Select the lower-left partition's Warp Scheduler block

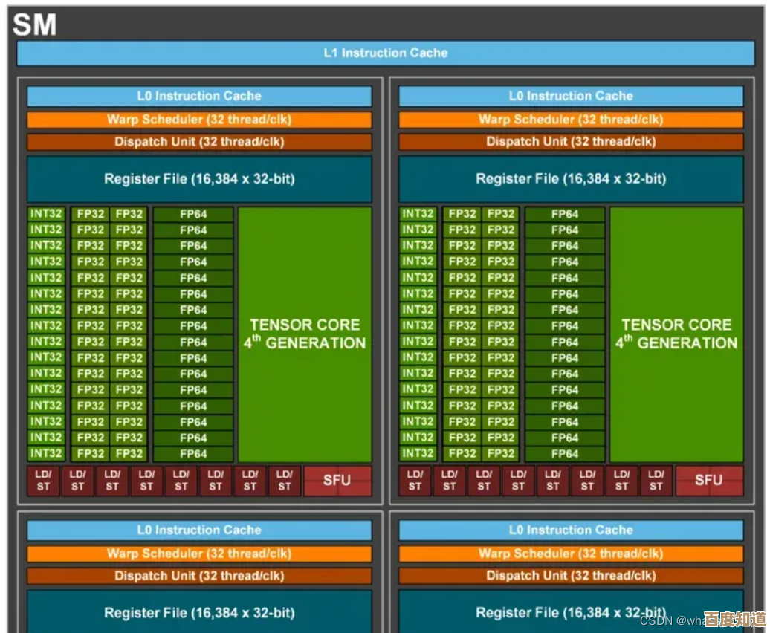[199, 554]
